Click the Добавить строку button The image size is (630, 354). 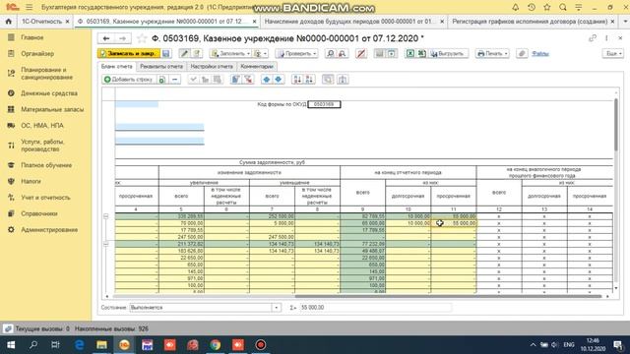129,80
